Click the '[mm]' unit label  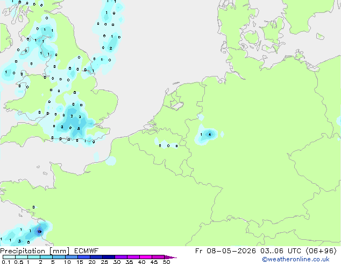pyautogui.click(x=60, y=251)
